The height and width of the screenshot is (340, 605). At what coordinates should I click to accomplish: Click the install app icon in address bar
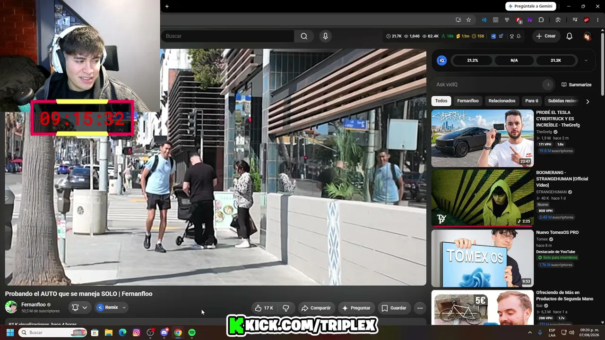458,20
